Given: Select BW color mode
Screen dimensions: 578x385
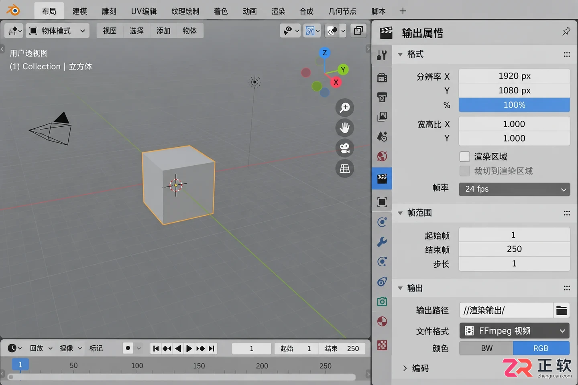Looking at the screenshot, I should [486, 348].
